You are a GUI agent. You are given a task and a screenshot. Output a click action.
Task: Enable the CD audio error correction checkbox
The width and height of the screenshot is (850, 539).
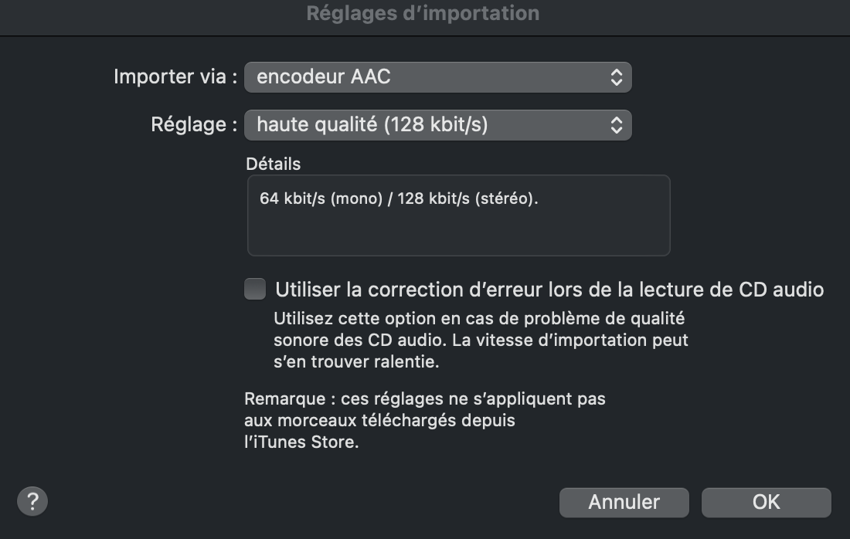[255, 290]
